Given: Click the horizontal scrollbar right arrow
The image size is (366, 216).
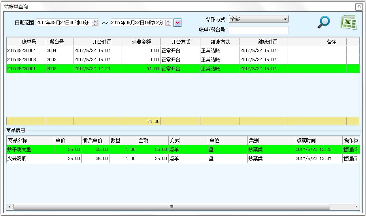Looking at the screenshot, I should [x=356, y=207].
